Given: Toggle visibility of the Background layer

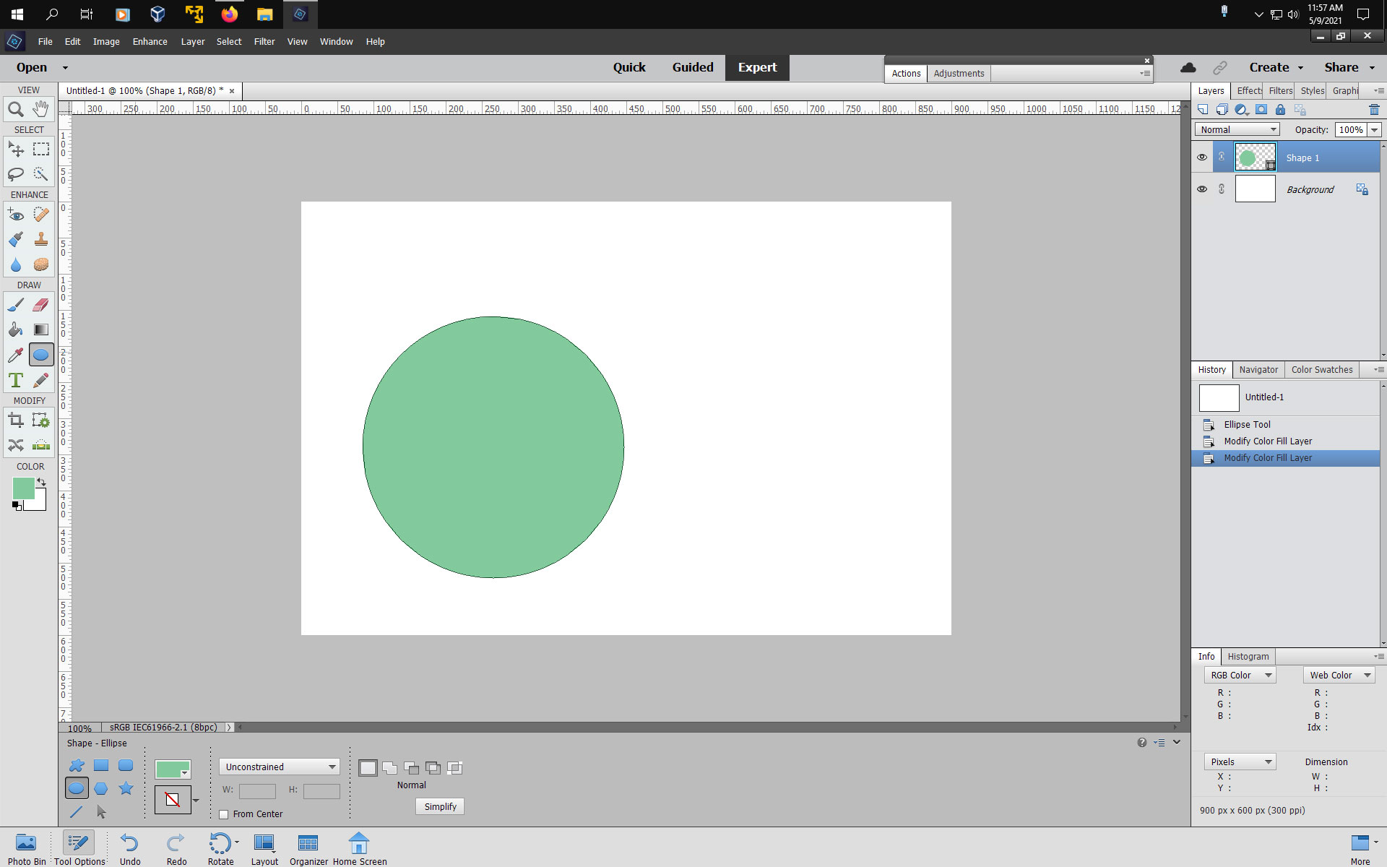Looking at the screenshot, I should (1202, 189).
